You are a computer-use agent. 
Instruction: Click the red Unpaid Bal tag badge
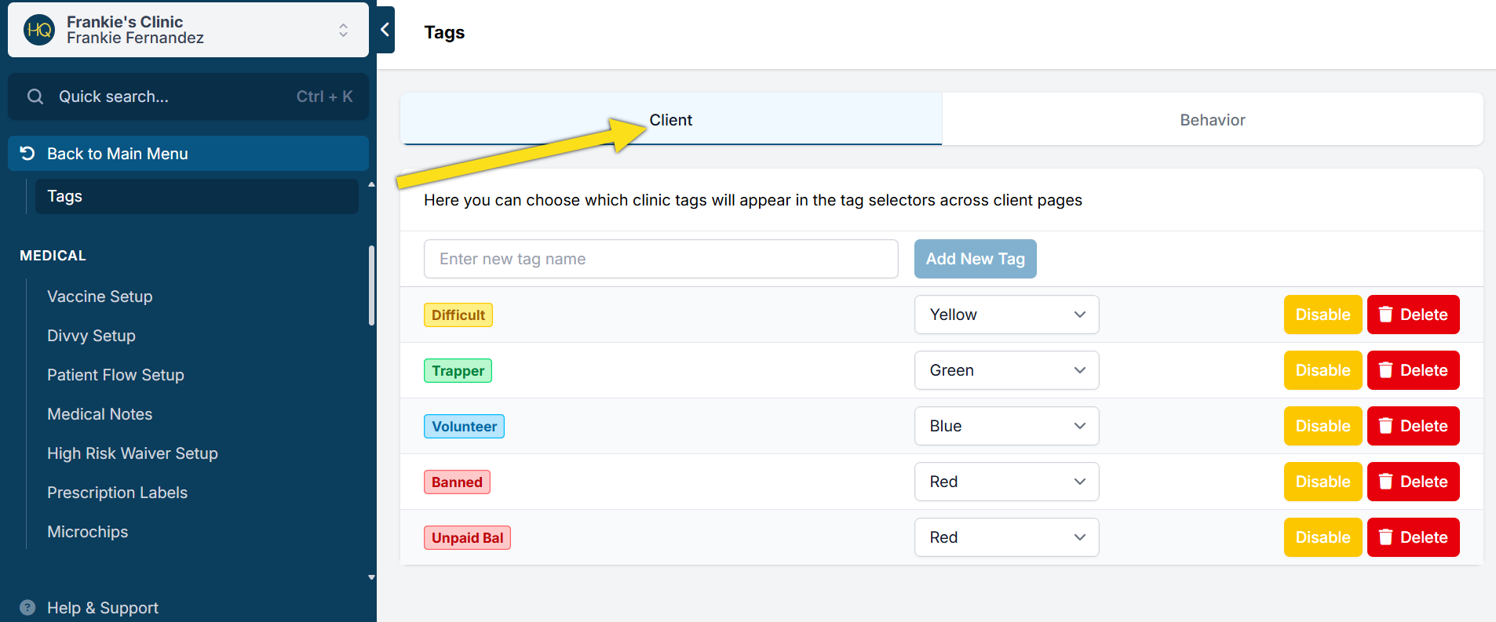pos(467,538)
